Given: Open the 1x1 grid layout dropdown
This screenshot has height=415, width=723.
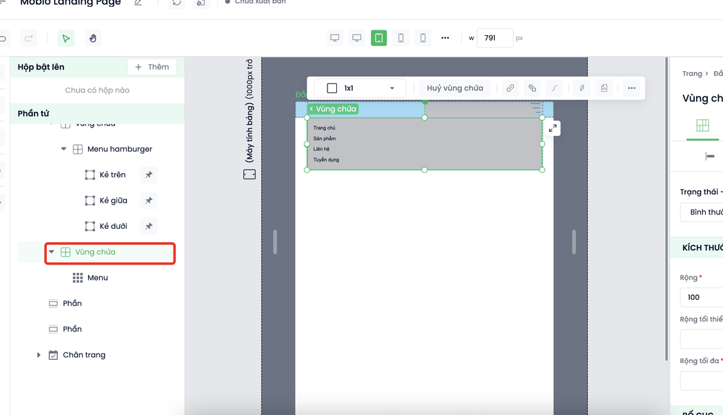Looking at the screenshot, I should coord(360,88).
